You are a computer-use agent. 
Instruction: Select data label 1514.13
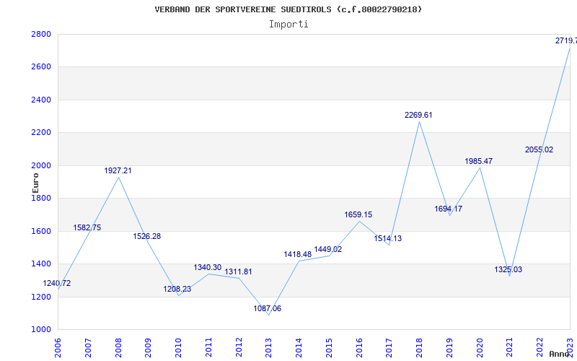coord(388,238)
